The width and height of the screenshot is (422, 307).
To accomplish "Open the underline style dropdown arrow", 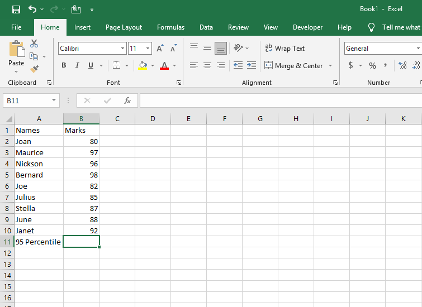I will [101, 65].
